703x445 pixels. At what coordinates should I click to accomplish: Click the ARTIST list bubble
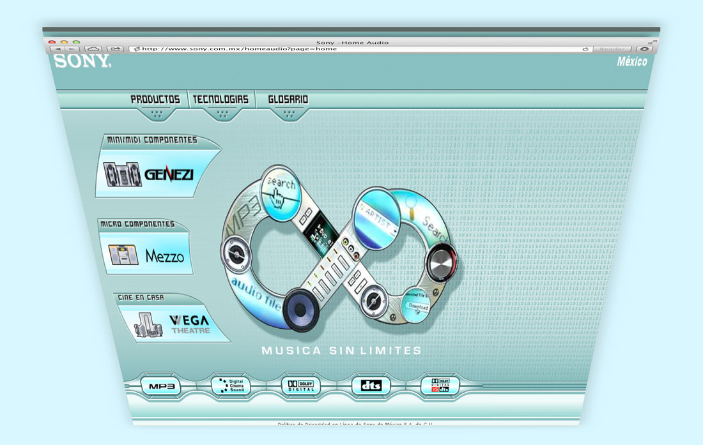376,220
